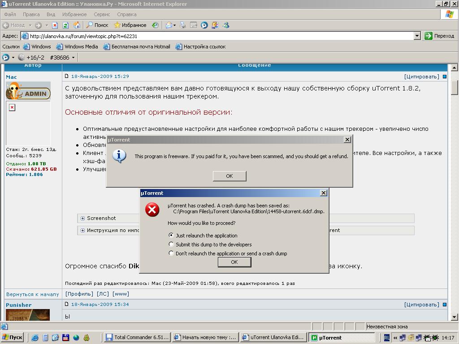Click the Журнал history icon

click(155, 25)
